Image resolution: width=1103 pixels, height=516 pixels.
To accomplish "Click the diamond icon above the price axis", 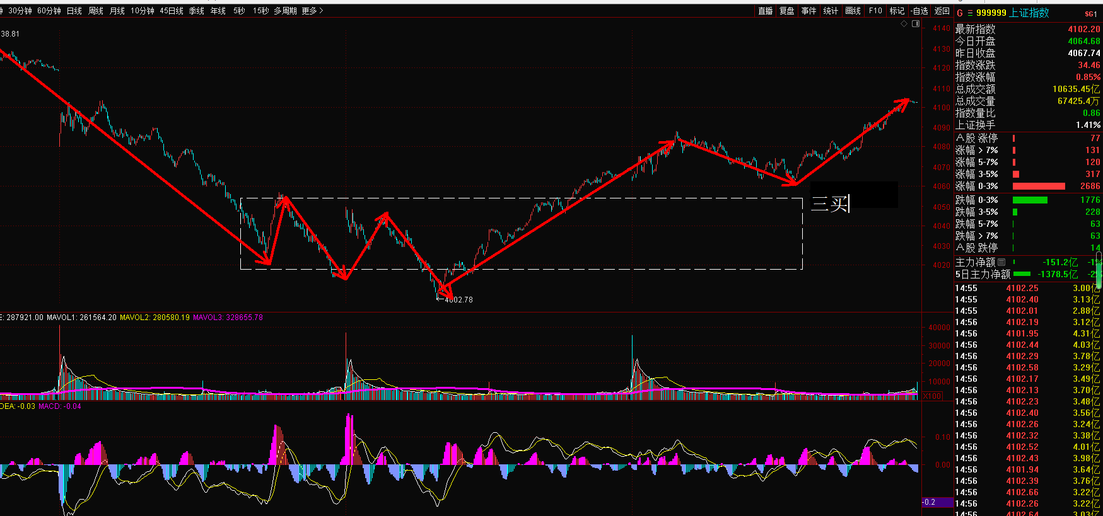I will [x=904, y=23].
